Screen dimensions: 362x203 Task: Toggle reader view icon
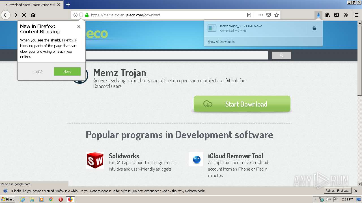pos(249,15)
